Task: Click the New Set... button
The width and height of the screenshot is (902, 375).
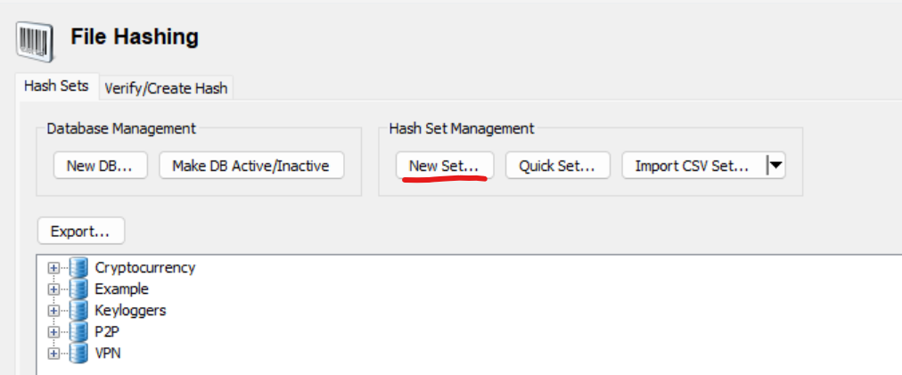Action: 445,166
